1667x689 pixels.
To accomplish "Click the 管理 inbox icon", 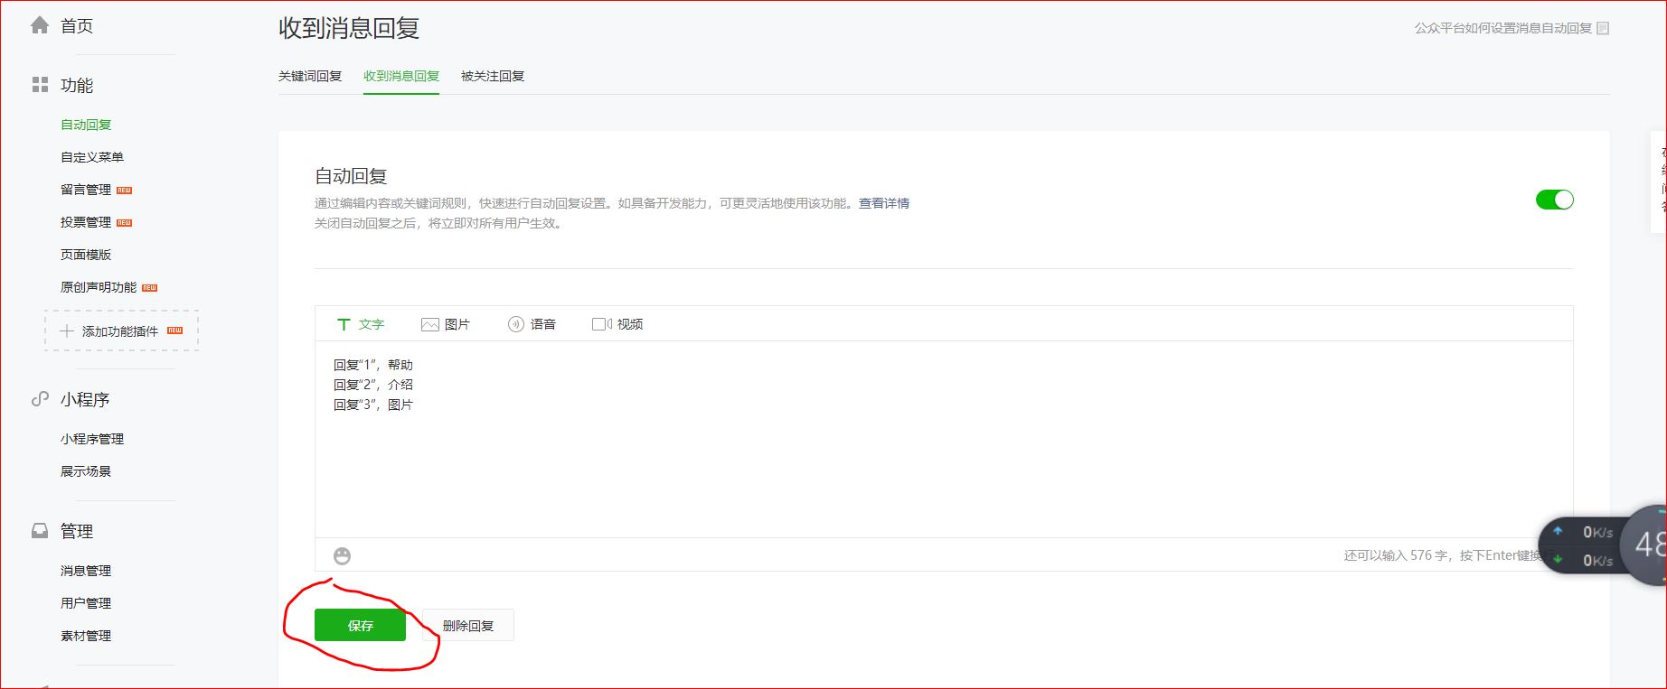I will (40, 531).
